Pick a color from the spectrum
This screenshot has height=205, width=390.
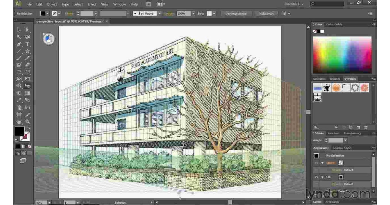[x=342, y=54]
